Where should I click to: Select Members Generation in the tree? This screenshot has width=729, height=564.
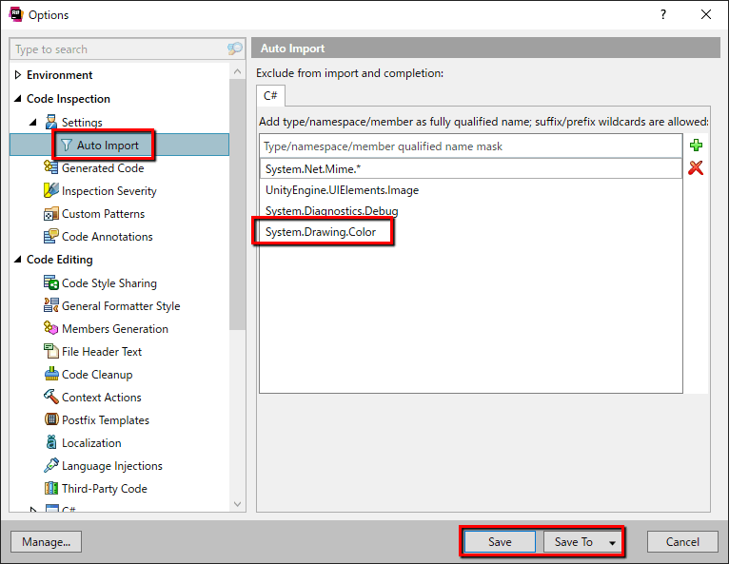pos(115,329)
